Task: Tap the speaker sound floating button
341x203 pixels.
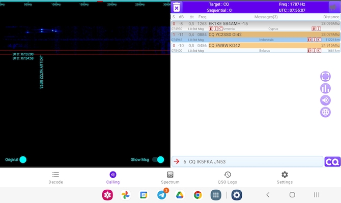Action: coord(325,100)
